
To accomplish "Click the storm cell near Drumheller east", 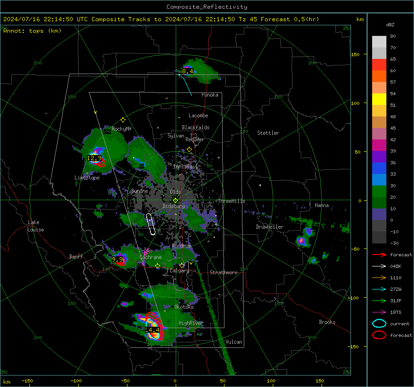I will point(301,241).
